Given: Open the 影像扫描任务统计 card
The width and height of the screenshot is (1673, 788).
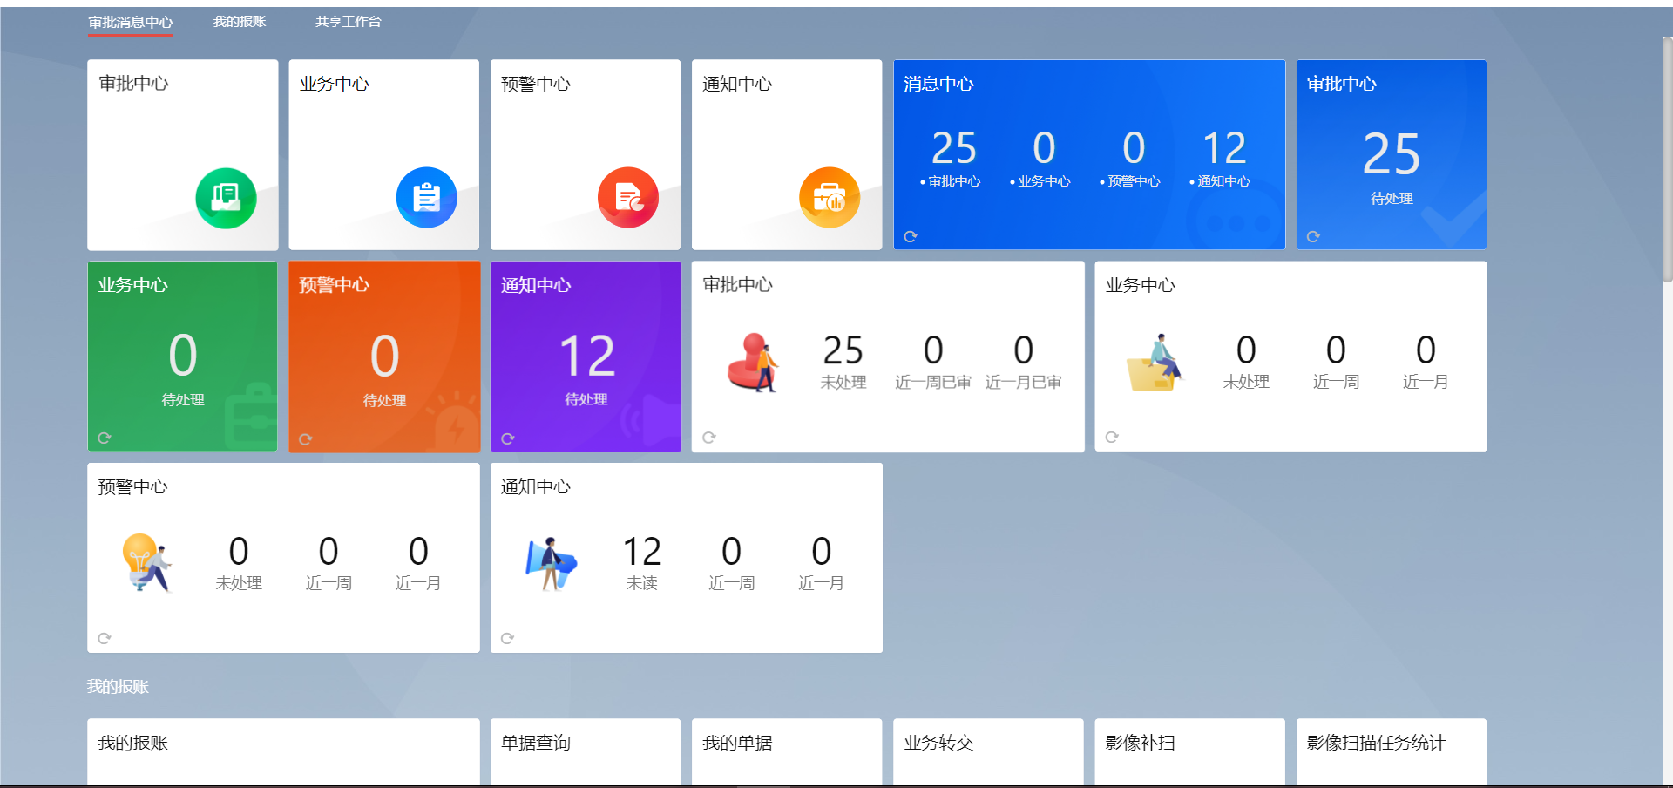Looking at the screenshot, I should pyautogui.click(x=1392, y=752).
